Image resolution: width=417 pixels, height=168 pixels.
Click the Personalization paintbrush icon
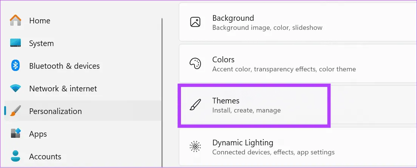click(15, 111)
